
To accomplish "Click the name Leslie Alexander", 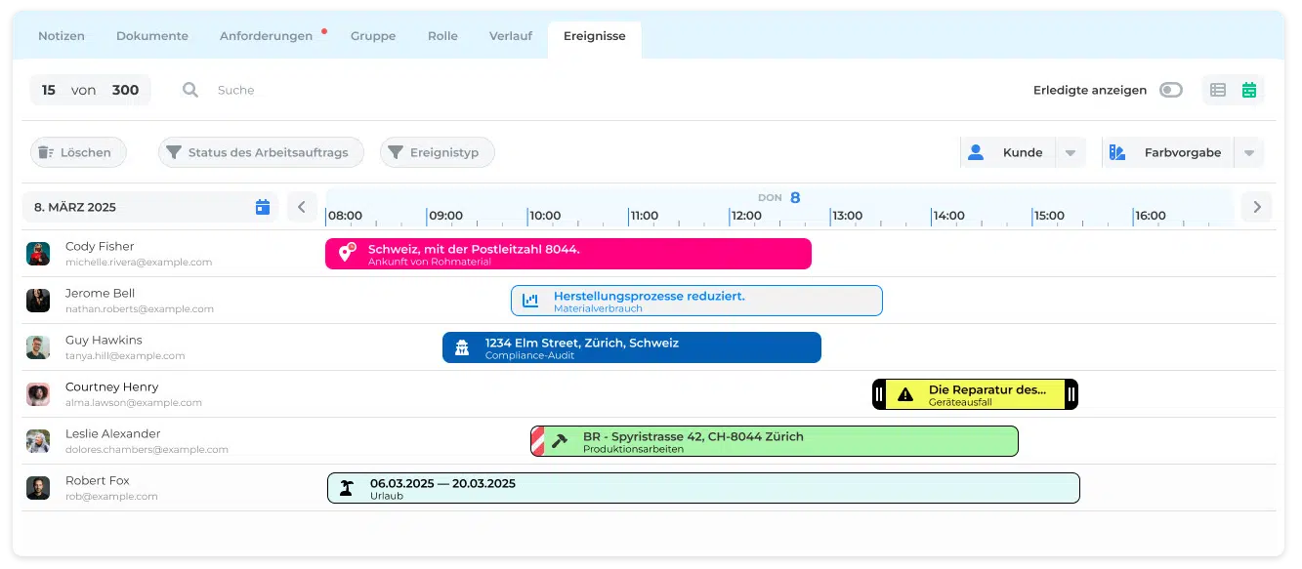I will coord(113,434).
